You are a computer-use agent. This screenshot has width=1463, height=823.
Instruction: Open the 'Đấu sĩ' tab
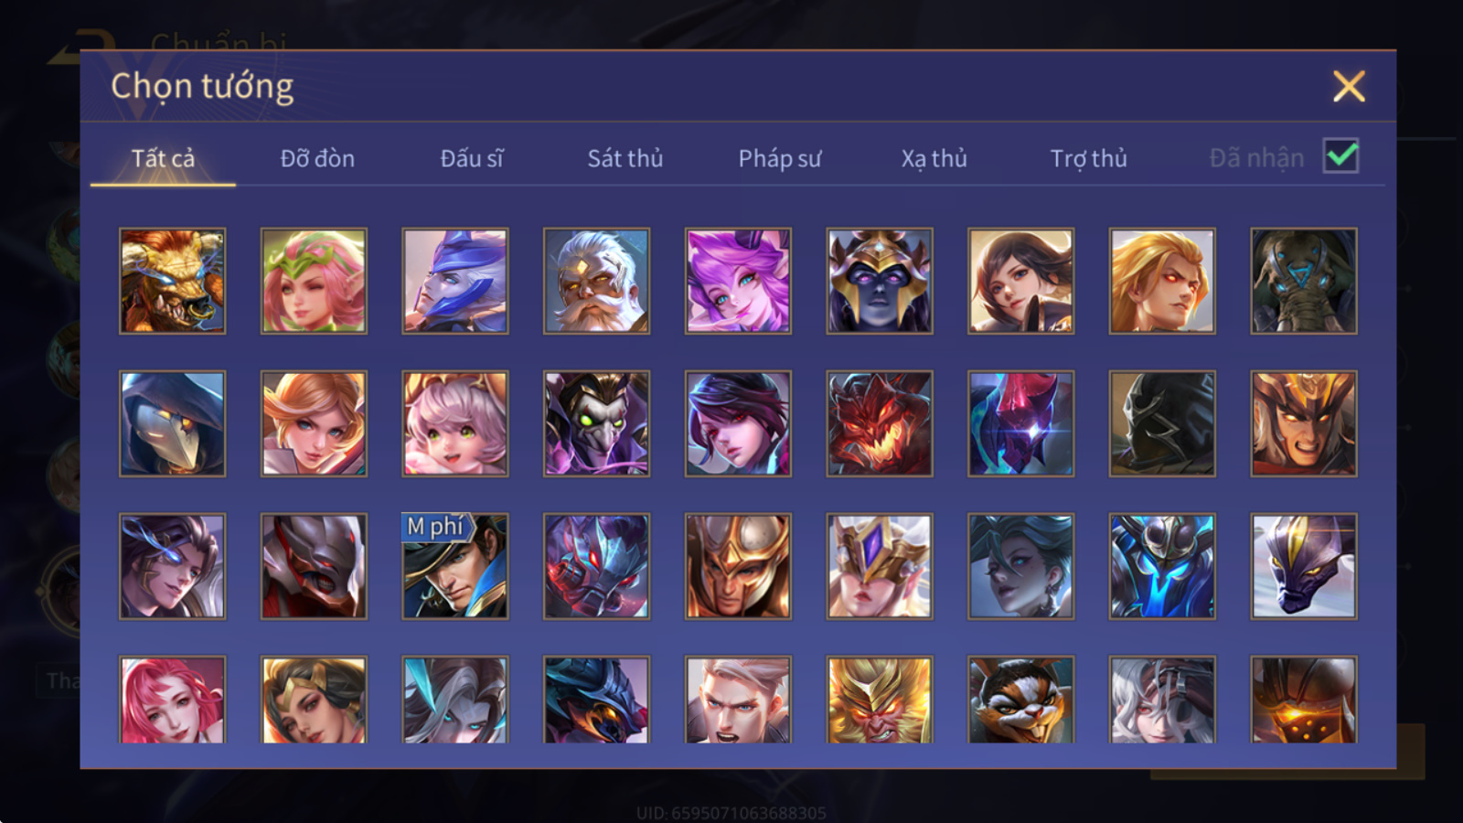coord(472,158)
